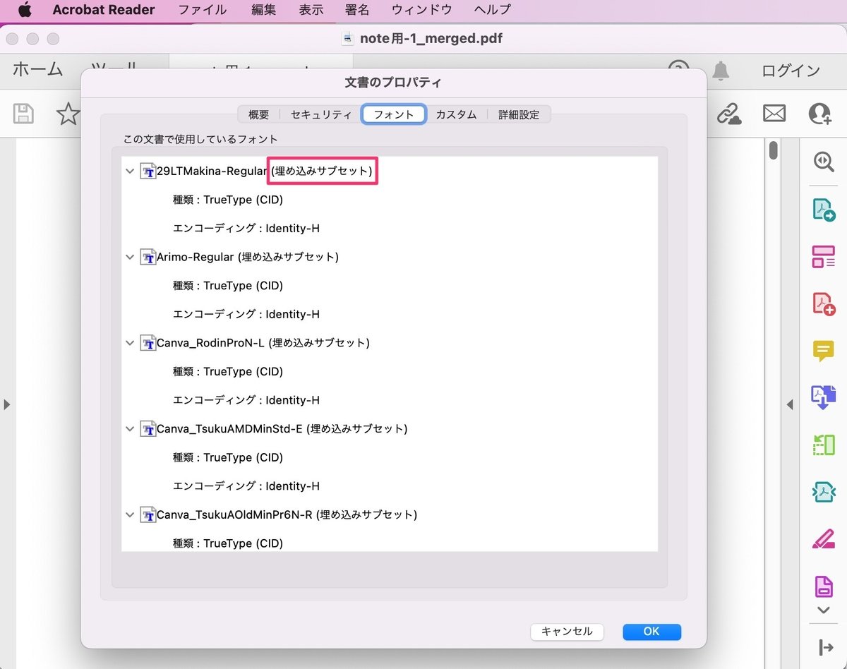Click エンコーディング : Identity-H under Arimo-Regular
The width and height of the screenshot is (847, 669).
coord(246,314)
